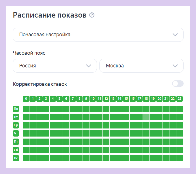Click the help icon next to Расписание показов
196x174 pixels.
pos(92,15)
